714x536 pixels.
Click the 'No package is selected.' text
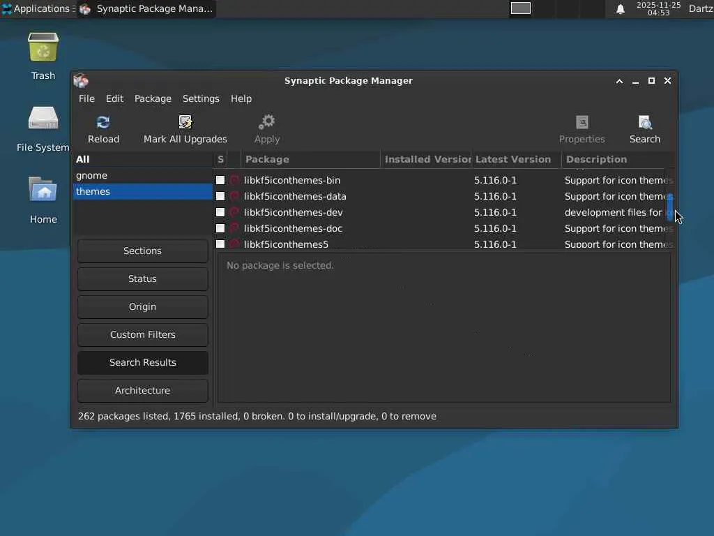coord(280,265)
